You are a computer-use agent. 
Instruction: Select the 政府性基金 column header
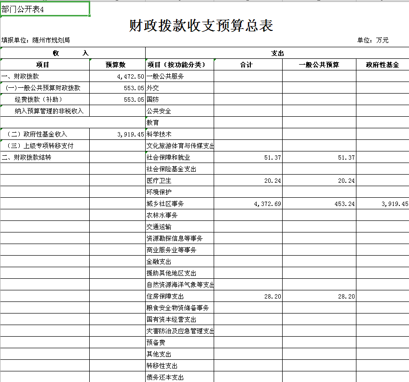(382, 65)
